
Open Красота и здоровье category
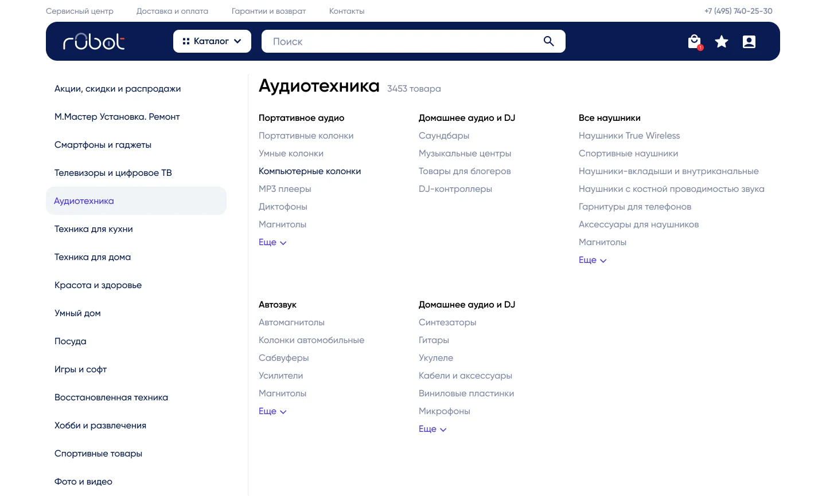click(x=98, y=285)
